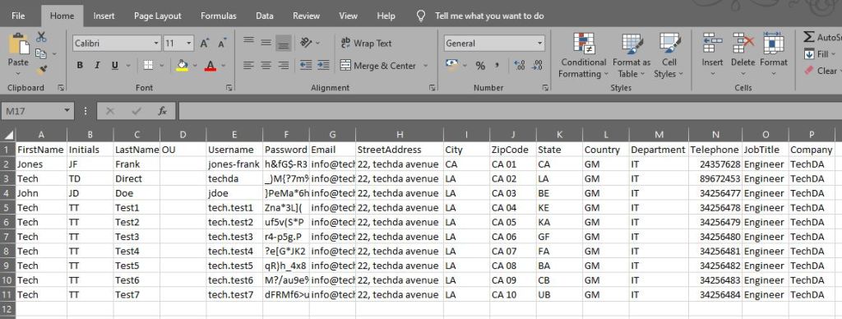Screen dimensions: 842x319
Task: Open Merge & Center dropdown arrow
Action: (425, 66)
